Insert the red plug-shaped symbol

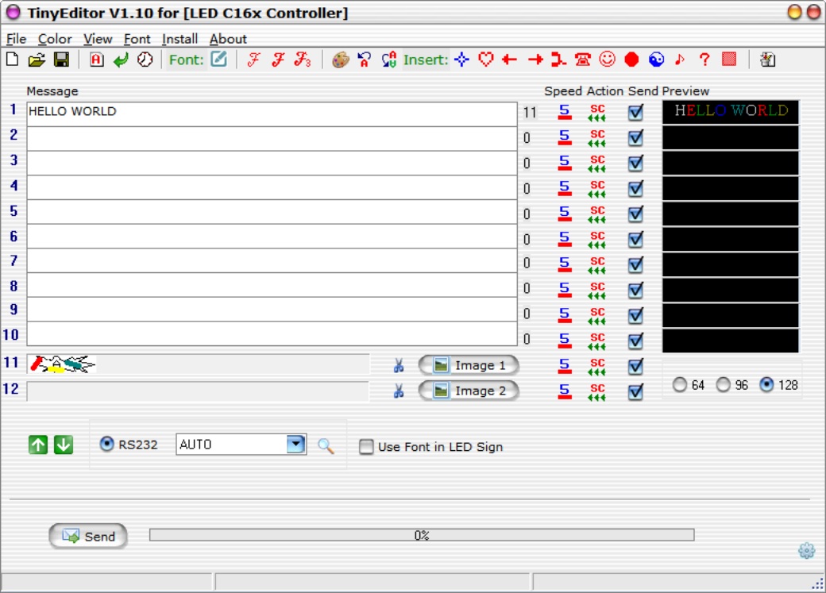click(558, 60)
